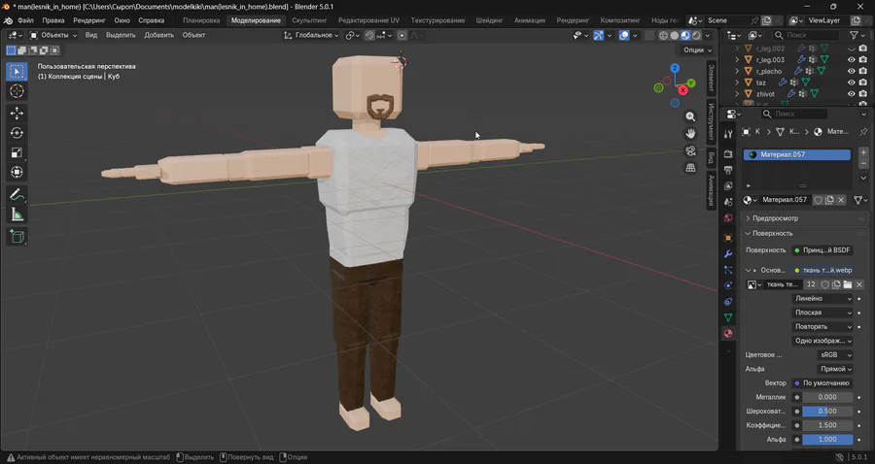Toggle viewport visibility of r_leg.003
This screenshot has width=875, height=464.
[x=851, y=59]
